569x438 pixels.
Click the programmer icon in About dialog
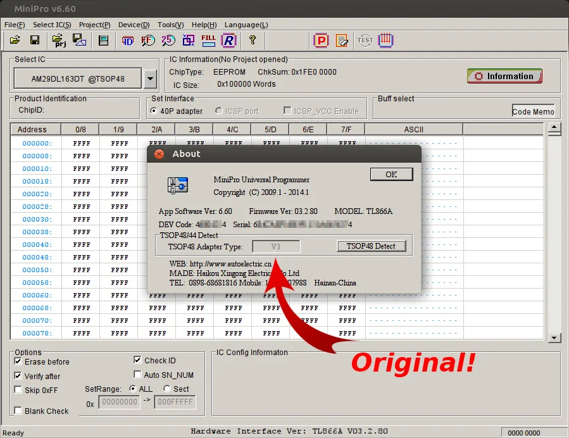(x=177, y=185)
